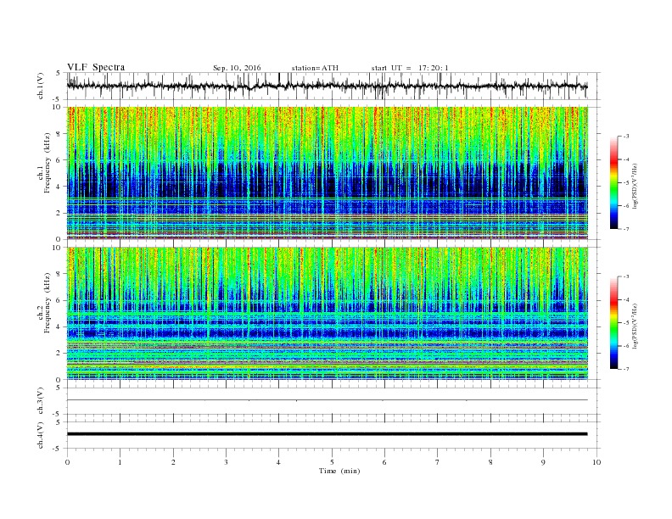
Task: Click the date 'Sep. 10, 2016'
Action: point(237,68)
